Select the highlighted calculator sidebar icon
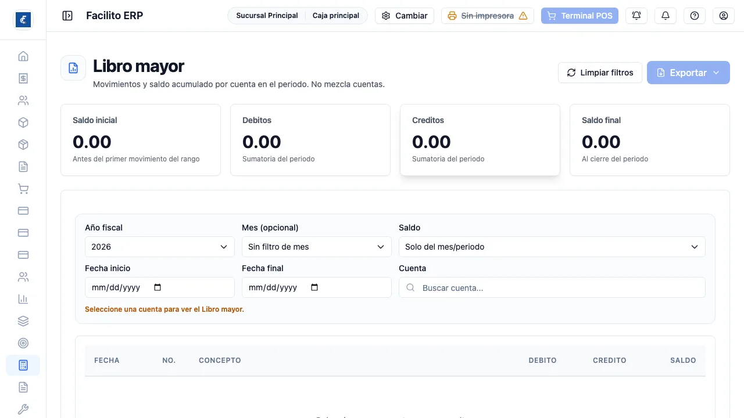The height and width of the screenshot is (418, 744). pos(23,365)
